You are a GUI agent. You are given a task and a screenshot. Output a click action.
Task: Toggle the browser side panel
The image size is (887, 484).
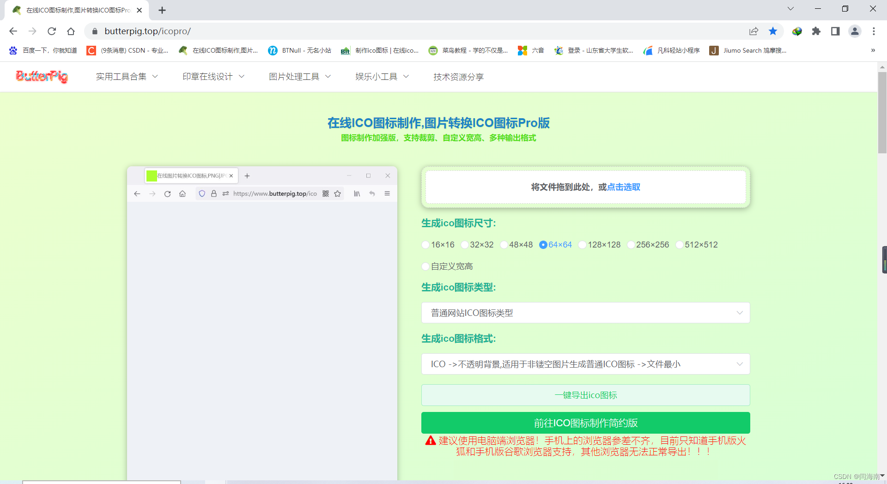click(835, 31)
